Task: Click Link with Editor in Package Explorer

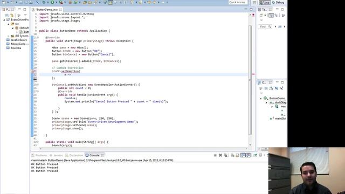Action: 12,15
